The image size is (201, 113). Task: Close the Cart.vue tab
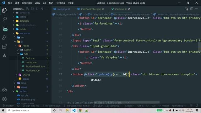point(129,9)
